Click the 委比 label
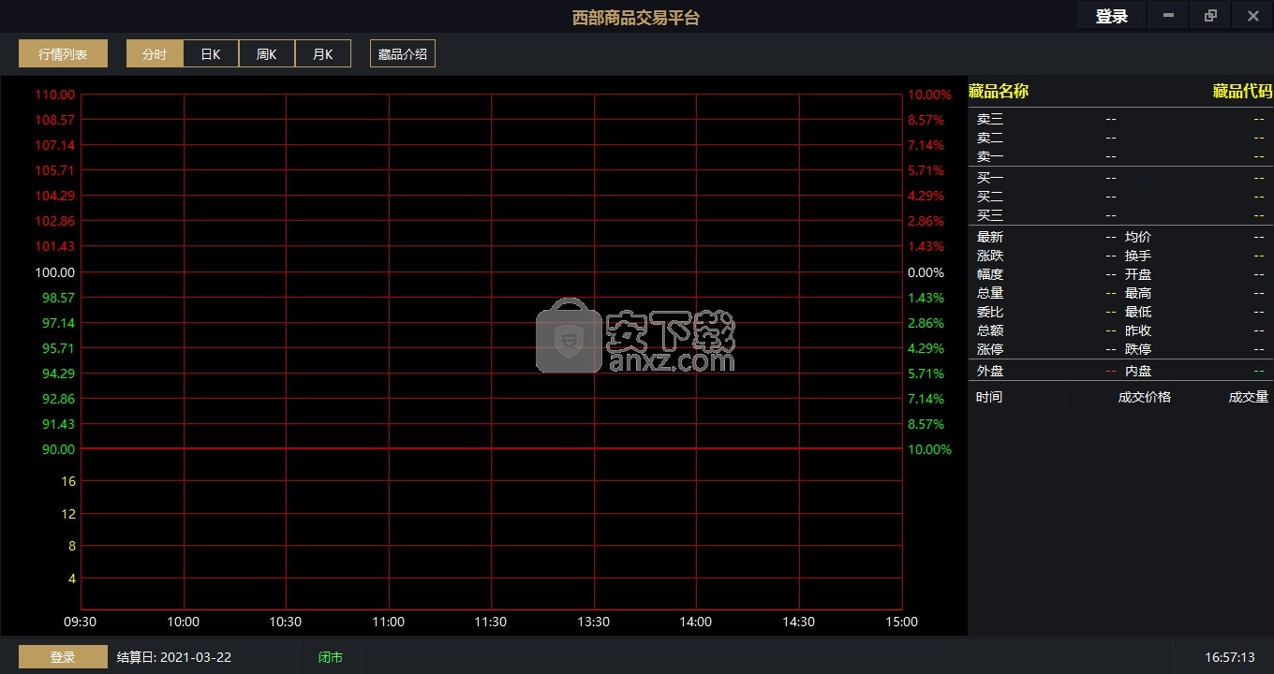Viewport: 1274px width, 674px height. pos(990,312)
